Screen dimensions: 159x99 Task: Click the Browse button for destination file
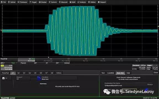(150, 84)
